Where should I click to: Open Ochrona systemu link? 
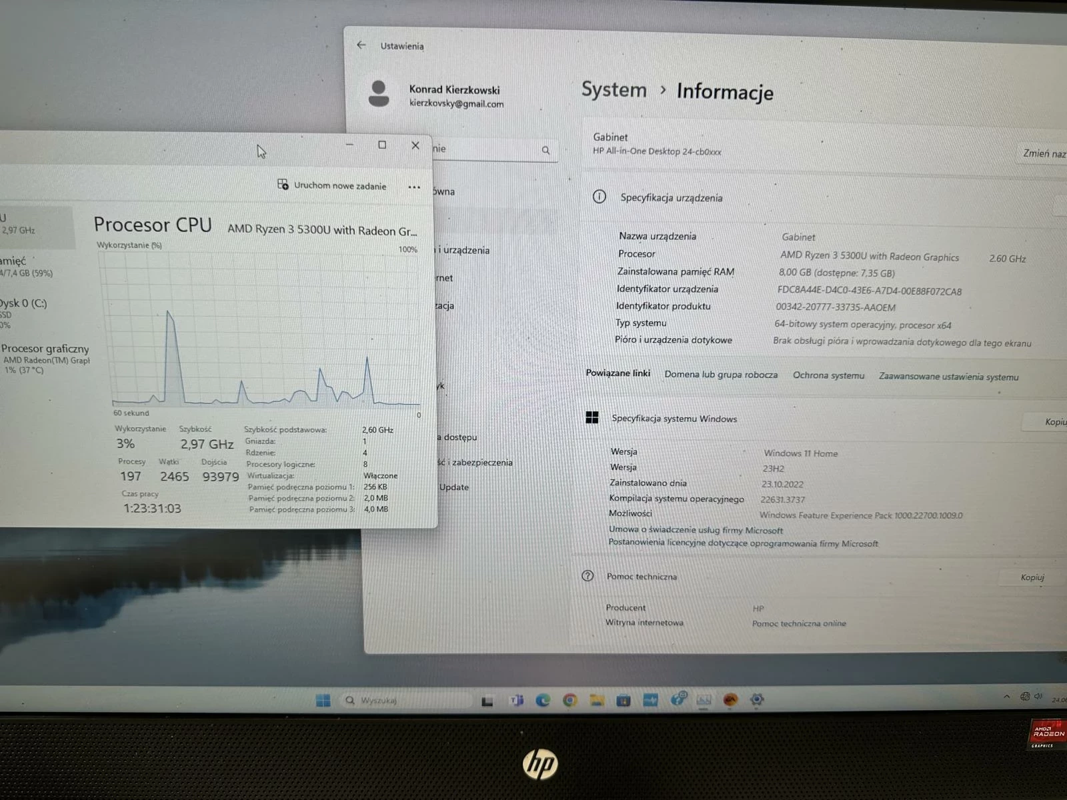pyautogui.click(x=828, y=375)
